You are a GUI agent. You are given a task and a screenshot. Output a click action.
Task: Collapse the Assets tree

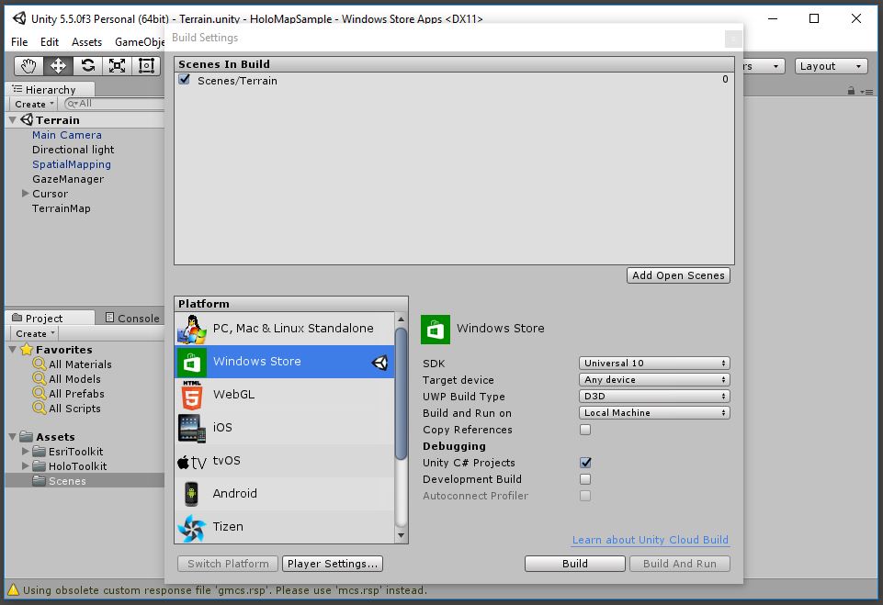pos(12,437)
